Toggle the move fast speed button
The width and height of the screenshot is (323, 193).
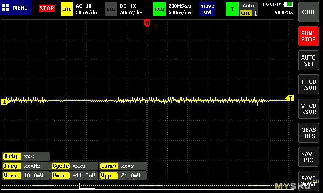(x=207, y=9)
